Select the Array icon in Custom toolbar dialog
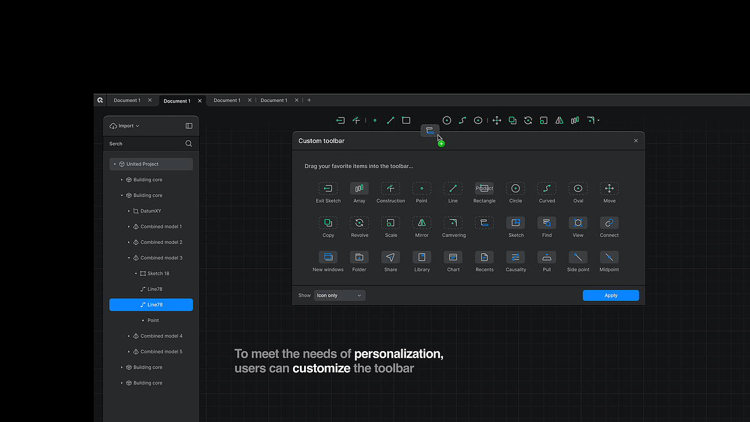Screen dimensions: 750x422 point(359,188)
